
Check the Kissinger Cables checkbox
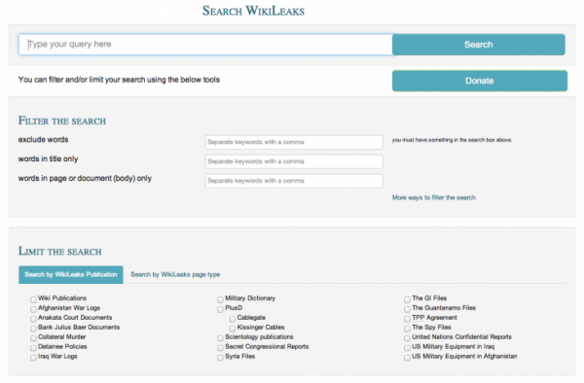point(233,329)
